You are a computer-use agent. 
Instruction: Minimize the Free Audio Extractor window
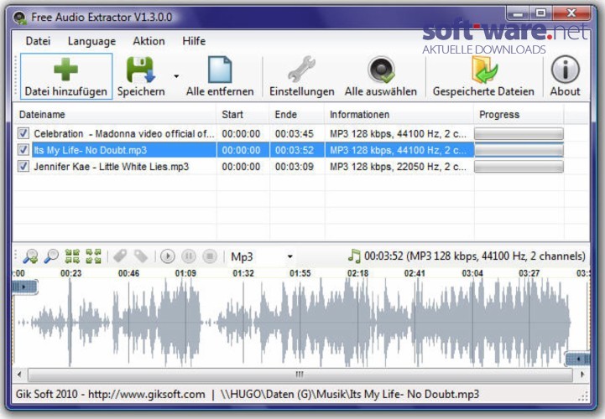pos(518,14)
